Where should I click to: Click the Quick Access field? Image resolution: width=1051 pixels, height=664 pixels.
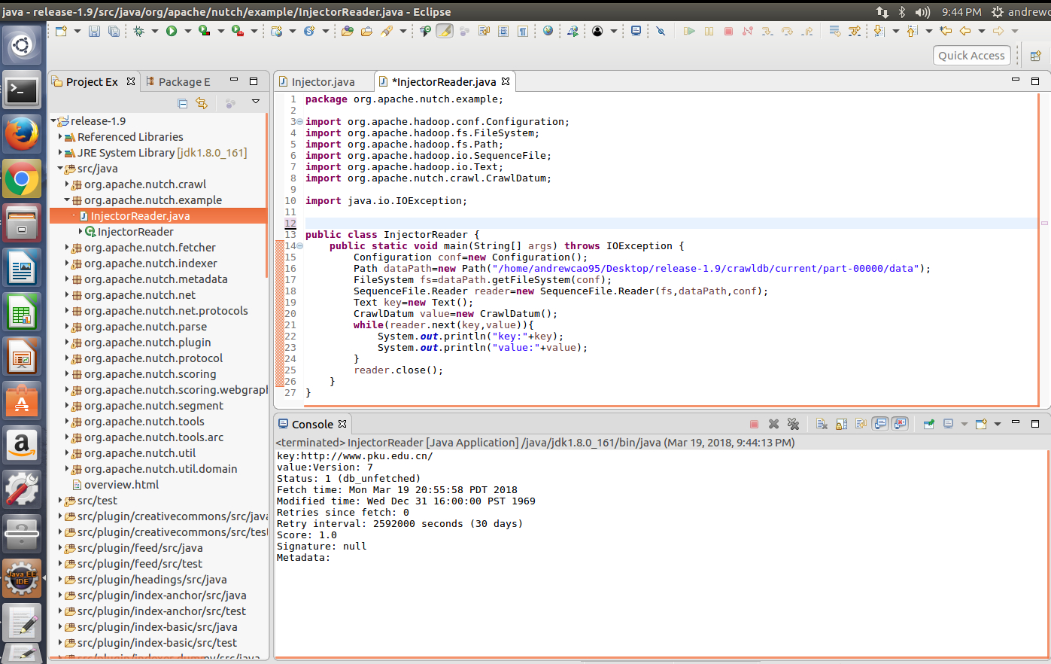971,56
